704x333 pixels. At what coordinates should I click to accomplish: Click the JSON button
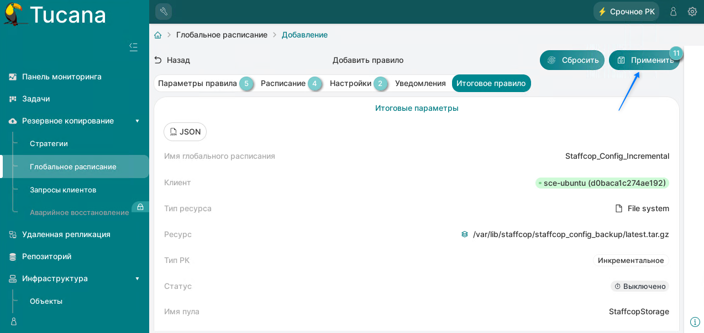click(185, 132)
